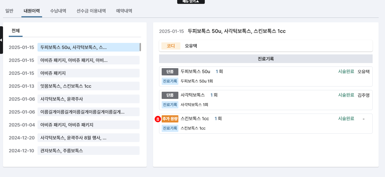This screenshot has height=177, width=385.
Task: Click the visit history list scrollbar
Action: (x=140, y=47)
